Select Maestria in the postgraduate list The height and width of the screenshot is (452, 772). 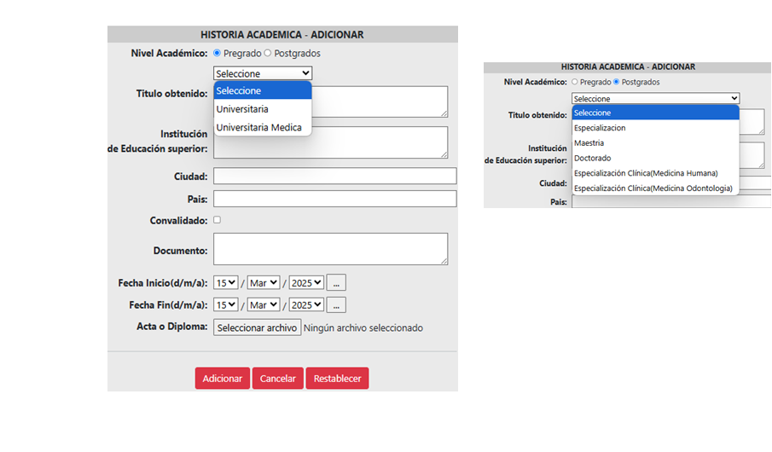[x=589, y=143]
